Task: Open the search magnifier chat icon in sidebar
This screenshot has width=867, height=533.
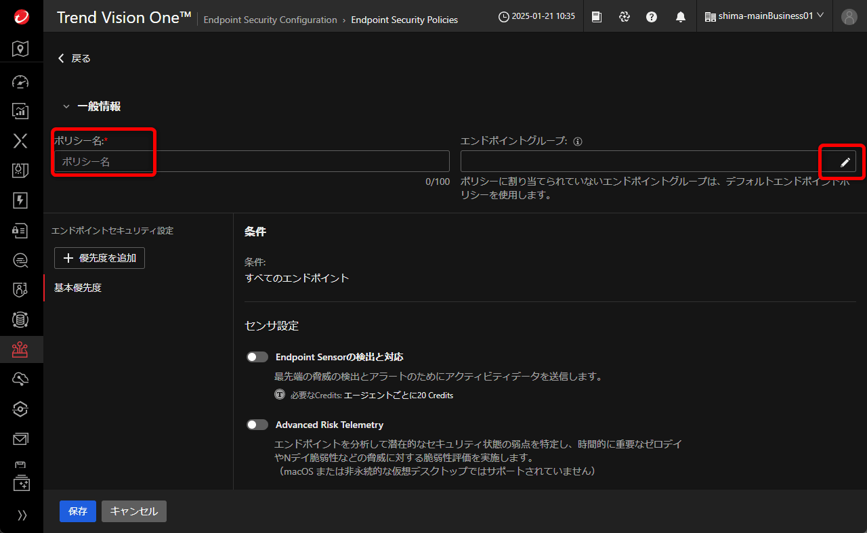Action: [21, 260]
